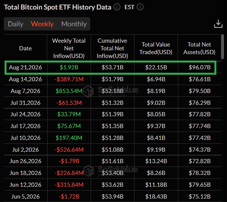227x202 pixels.
Task: Select the Weekly tab
Action: (42, 24)
